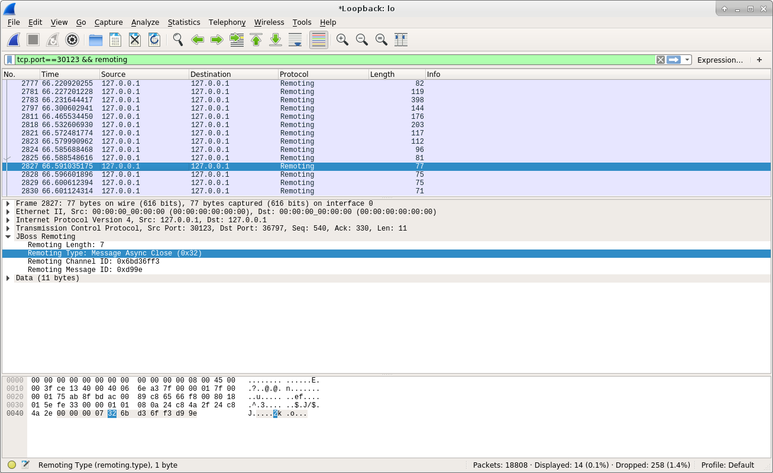Select packet number 2830
The height and width of the screenshot is (473, 773).
386,191
